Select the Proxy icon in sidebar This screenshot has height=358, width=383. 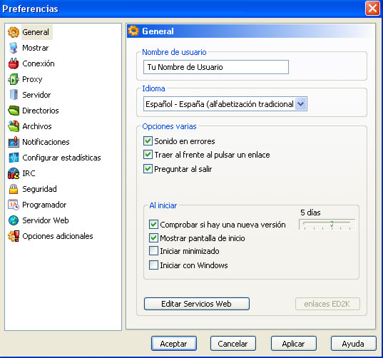click(x=14, y=79)
